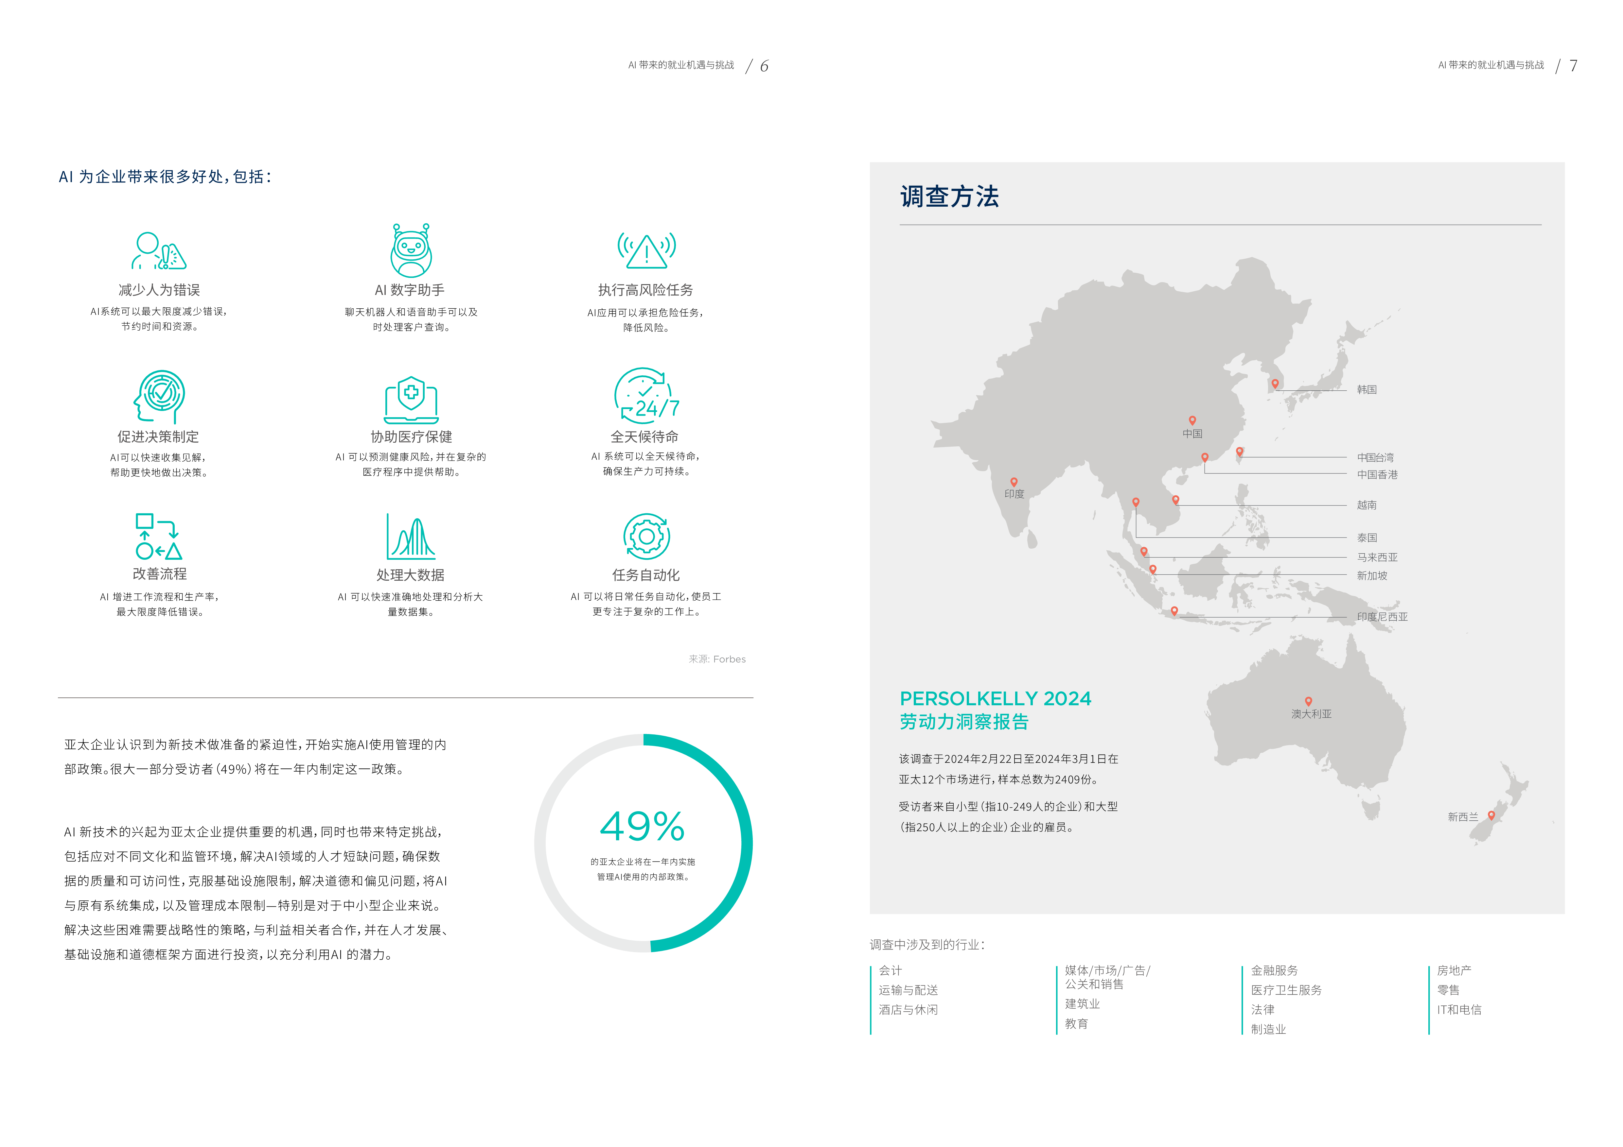The image size is (1623, 1147).
Task: Click the 零售 industry entry
Action: pos(1448,990)
